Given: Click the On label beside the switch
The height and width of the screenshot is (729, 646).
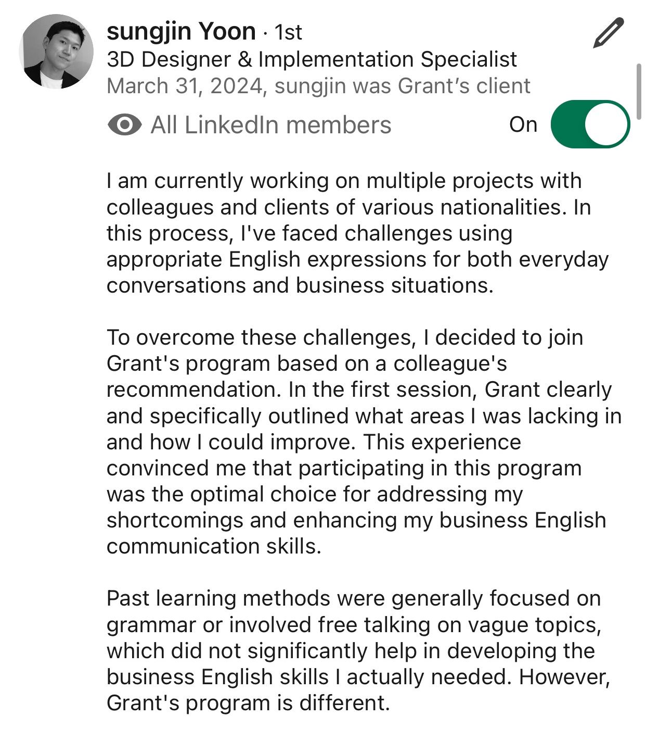Looking at the screenshot, I should pyautogui.click(x=523, y=124).
